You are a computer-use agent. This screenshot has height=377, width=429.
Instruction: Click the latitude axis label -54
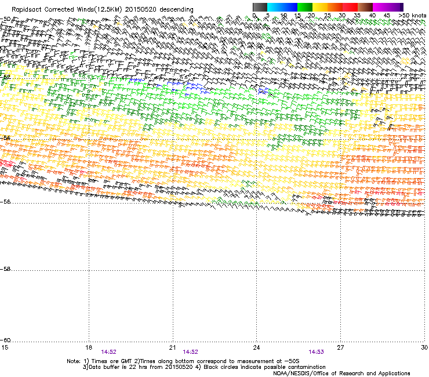pos(5,138)
